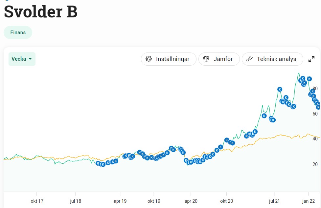
Task: Select the leftmost K marker on the chart
Action: point(98,163)
